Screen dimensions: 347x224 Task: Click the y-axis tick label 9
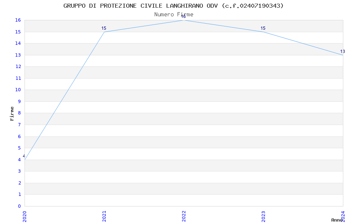(x=20, y=101)
